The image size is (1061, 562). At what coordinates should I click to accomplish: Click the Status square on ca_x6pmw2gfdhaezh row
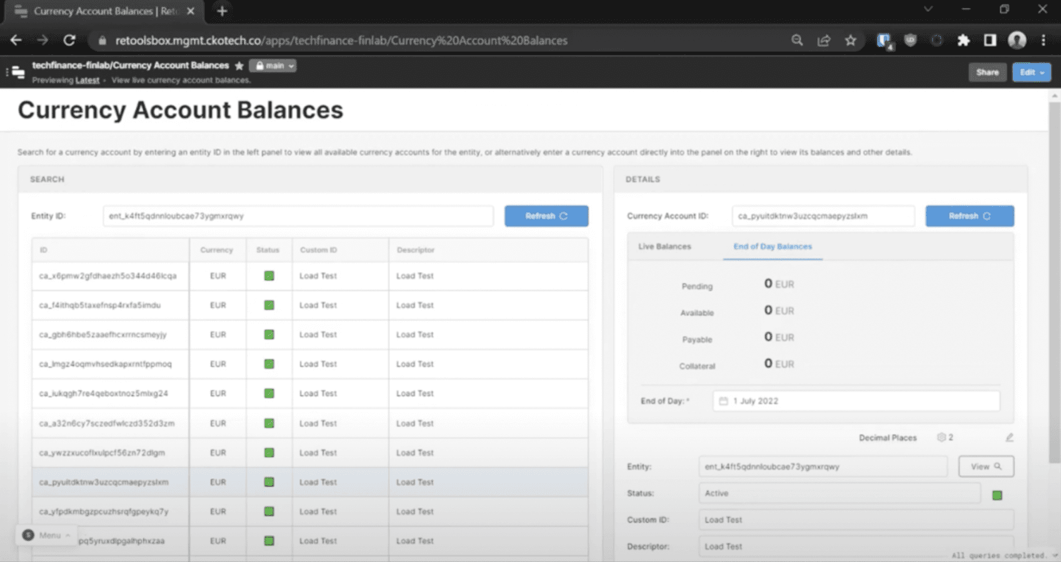point(269,275)
